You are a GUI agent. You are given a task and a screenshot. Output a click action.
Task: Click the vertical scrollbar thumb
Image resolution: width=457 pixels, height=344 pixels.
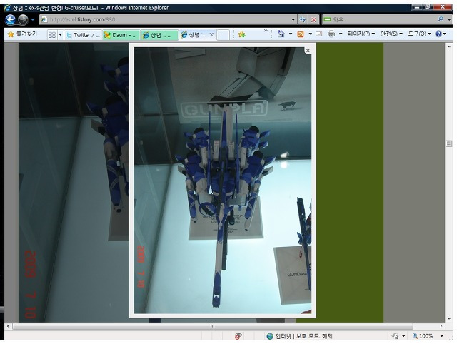click(449, 143)
